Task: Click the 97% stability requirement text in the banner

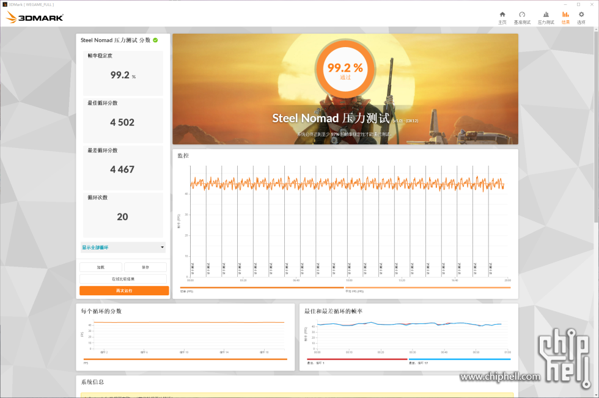Action: tap(344, 135)
